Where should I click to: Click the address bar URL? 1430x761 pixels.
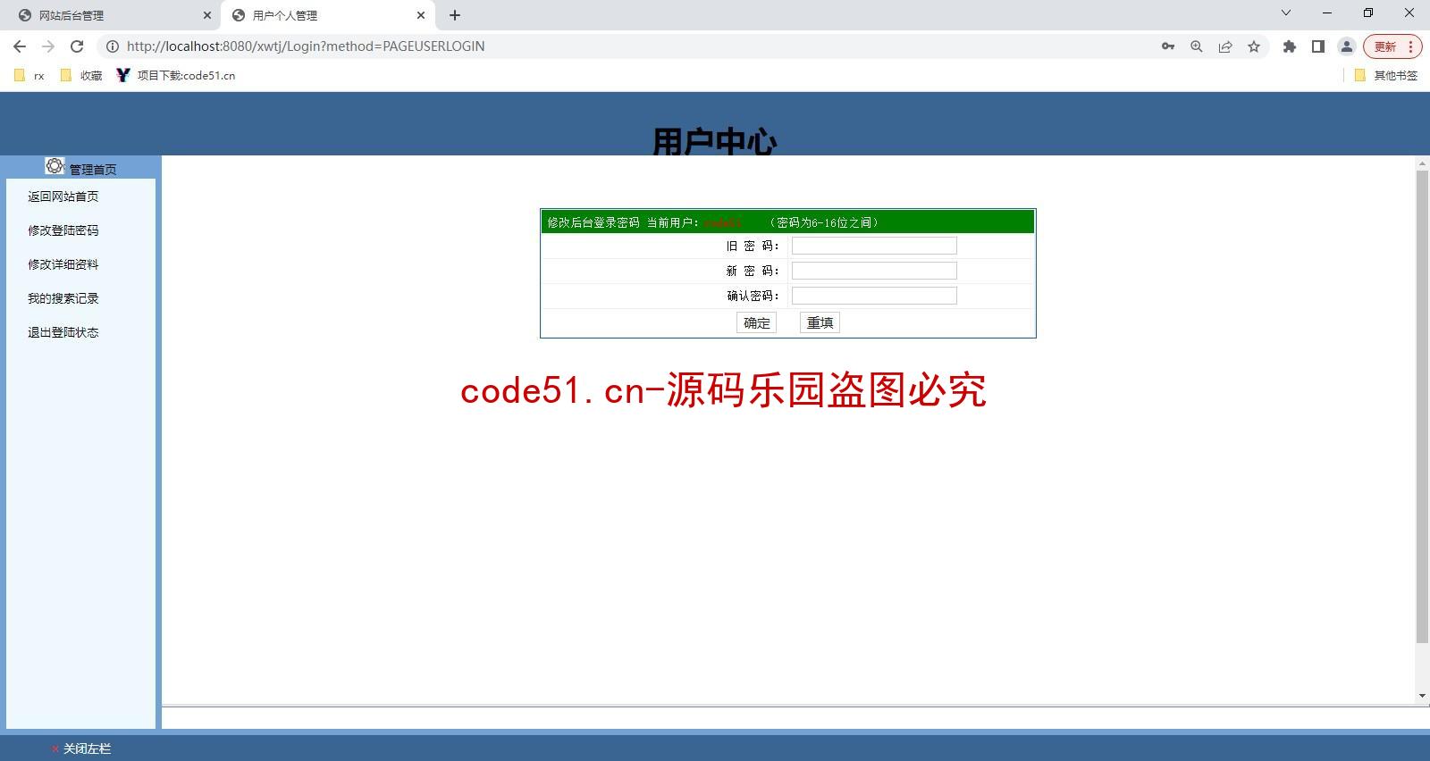coord(306,46)
